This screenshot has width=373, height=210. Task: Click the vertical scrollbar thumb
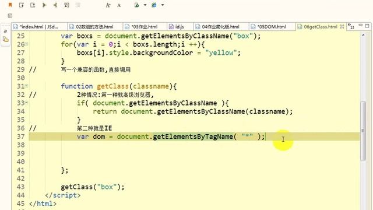point(363,131)
